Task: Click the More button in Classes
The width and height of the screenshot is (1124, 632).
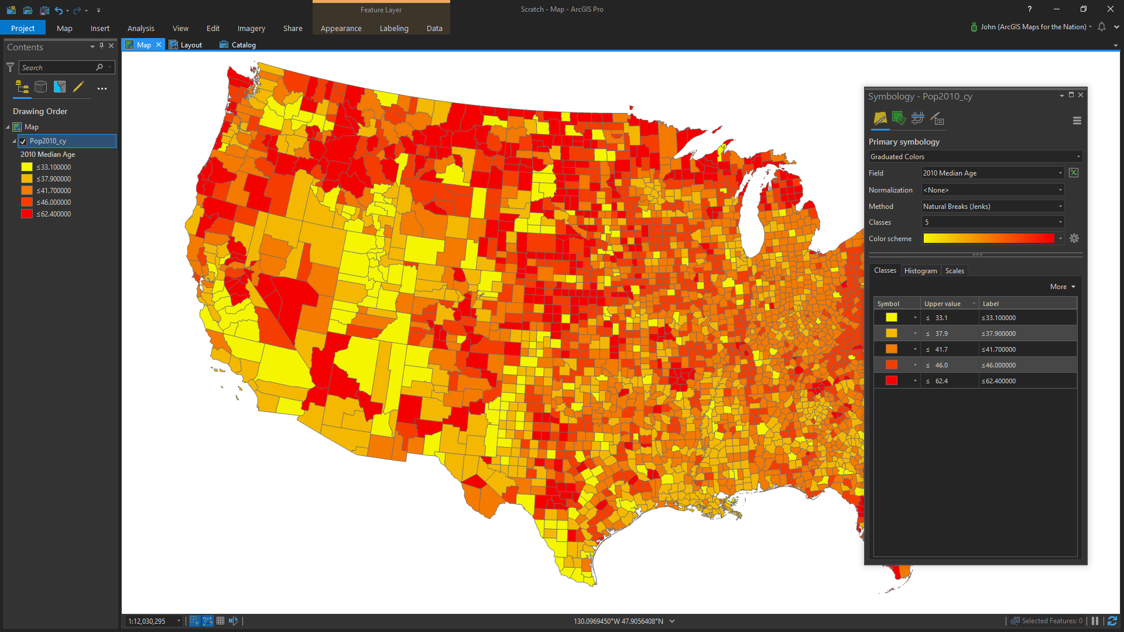Action: point(1063,287)
